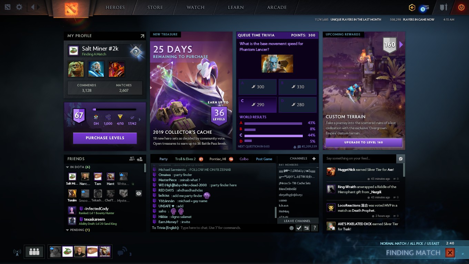Open the Dota Plus shield icon
This screenshot has width=469, height=264.
(x=412, y=7)
